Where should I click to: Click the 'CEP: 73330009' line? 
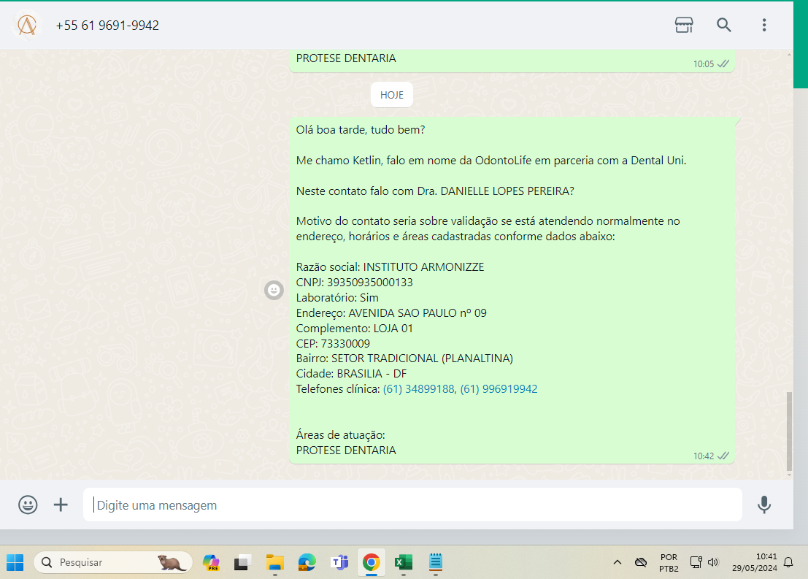333,343
